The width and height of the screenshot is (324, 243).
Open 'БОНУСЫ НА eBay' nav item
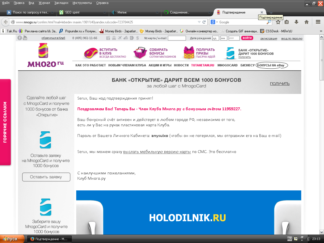pyautogui.click(x=271, y=65)
